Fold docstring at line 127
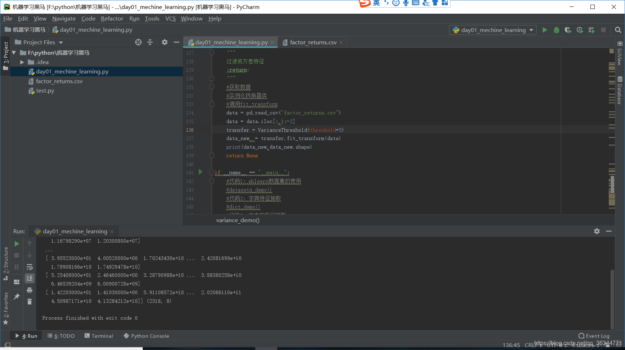The width and height of the screenshot is (625, 350). click(x=212, y=53)
